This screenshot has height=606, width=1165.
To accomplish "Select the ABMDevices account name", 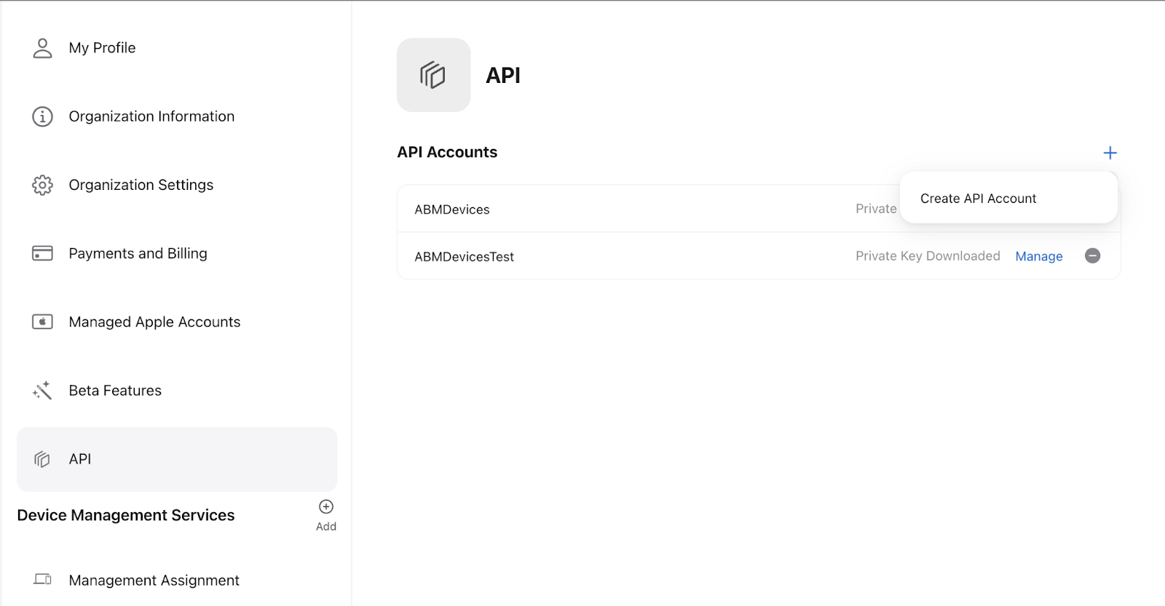I will click(452, 210).
